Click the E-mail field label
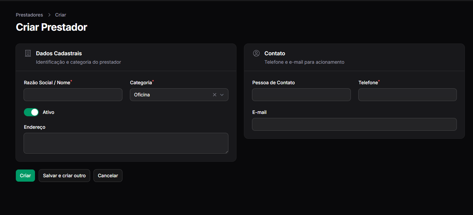The width and height of the screenshot is (473, 215). pos(259,112)
